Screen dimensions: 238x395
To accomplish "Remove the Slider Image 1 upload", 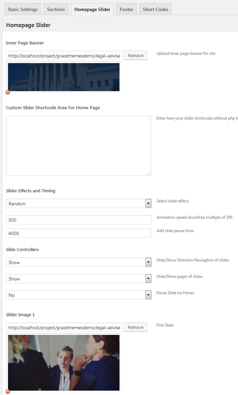I will [136, 327].
